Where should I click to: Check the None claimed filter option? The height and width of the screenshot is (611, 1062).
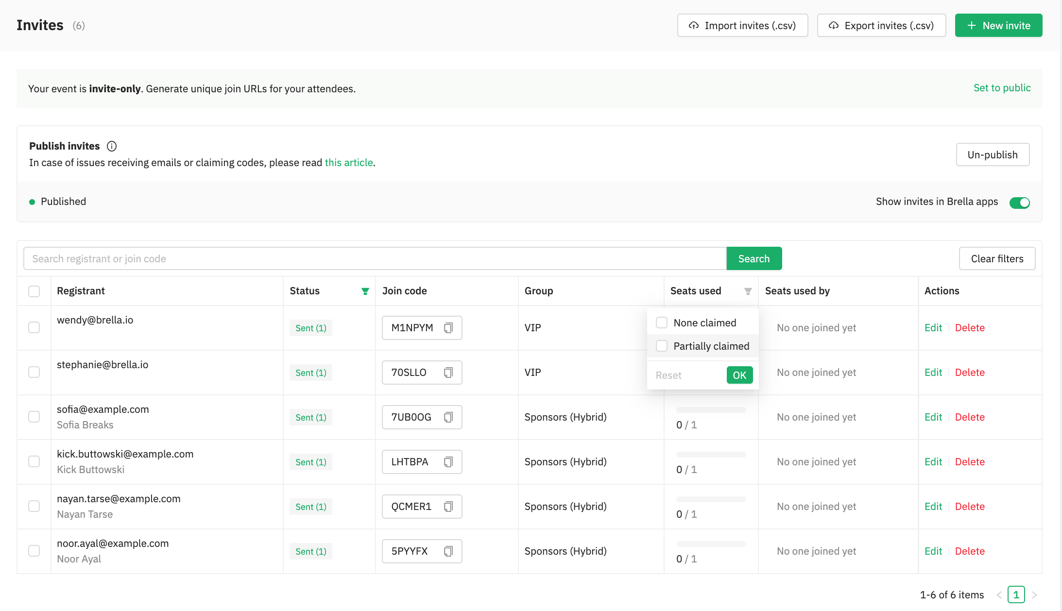[x=662, y=322]
